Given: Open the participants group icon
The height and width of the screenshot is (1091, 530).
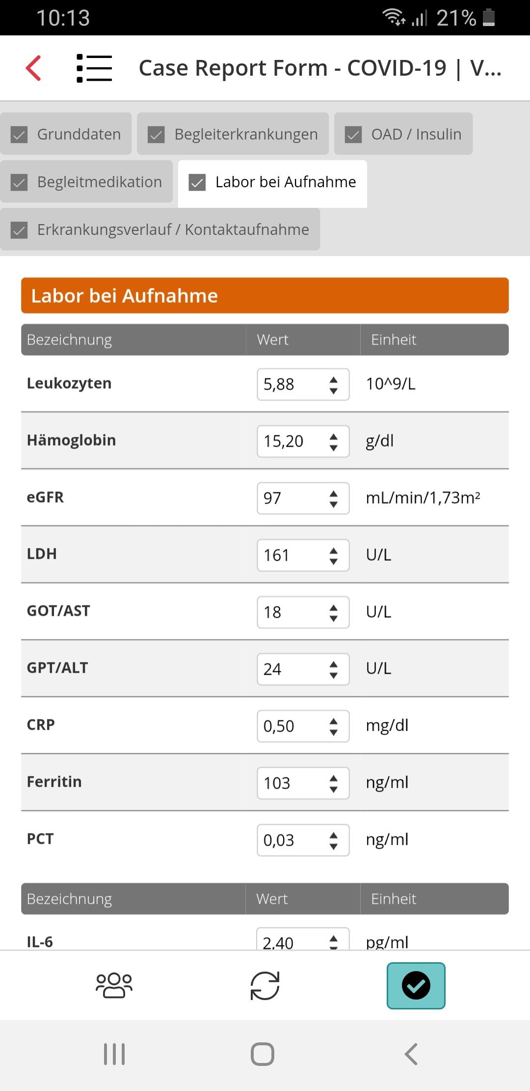Looking at the screenshot, I should coord(114,985).
